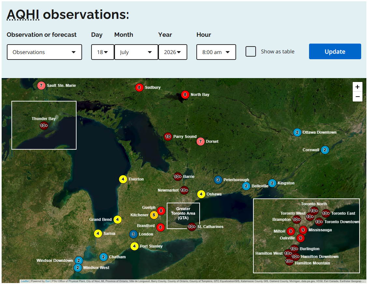Enable the Show as table checkbox
The width and height of the screenshot is (368, 284).
point(251,51)
